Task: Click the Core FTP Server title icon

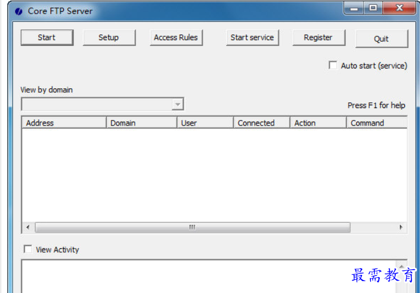Action: pyautogui.click(x=19, y=11)
